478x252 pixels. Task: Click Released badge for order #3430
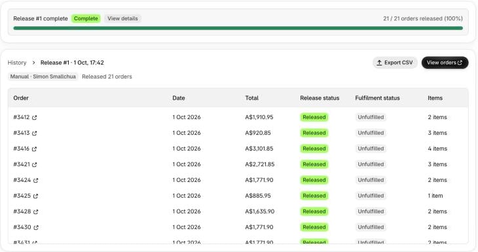(314, 227)
